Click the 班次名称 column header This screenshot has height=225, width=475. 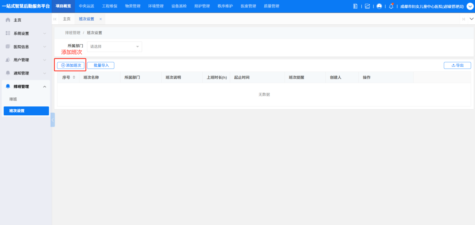(x=91, y=77)
